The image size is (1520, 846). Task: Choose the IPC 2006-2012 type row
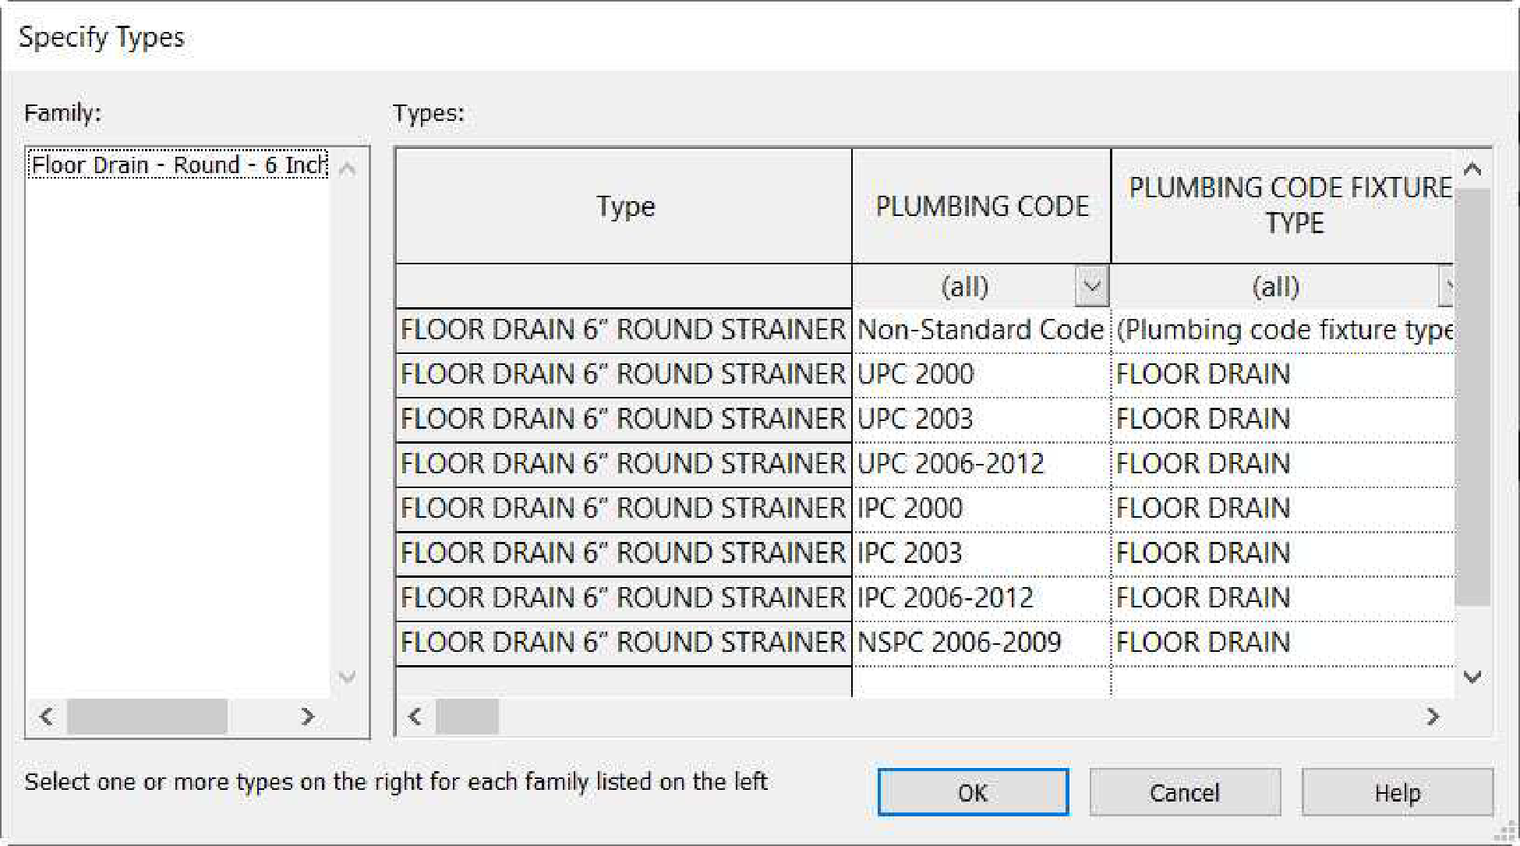point(623,598)
